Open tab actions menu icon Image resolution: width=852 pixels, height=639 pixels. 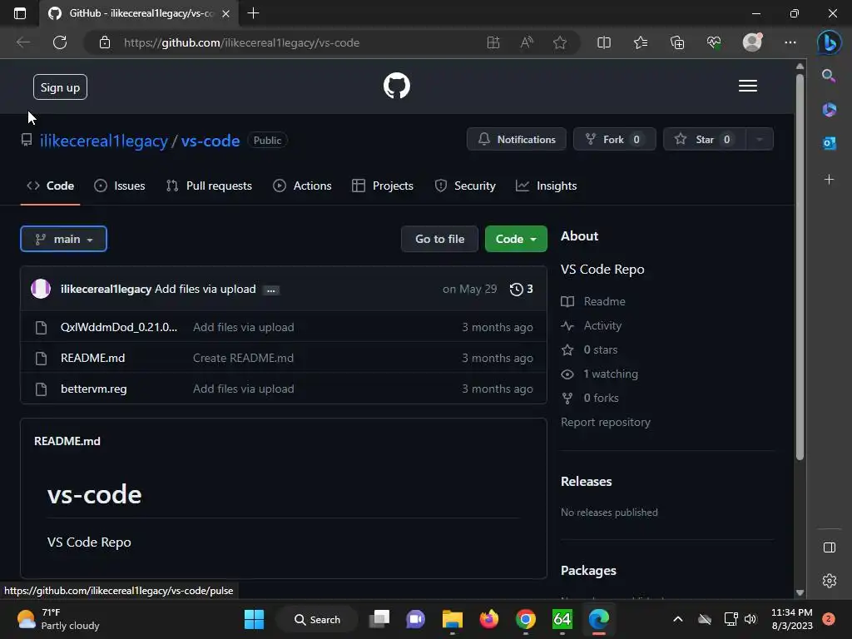click(20, 13)
